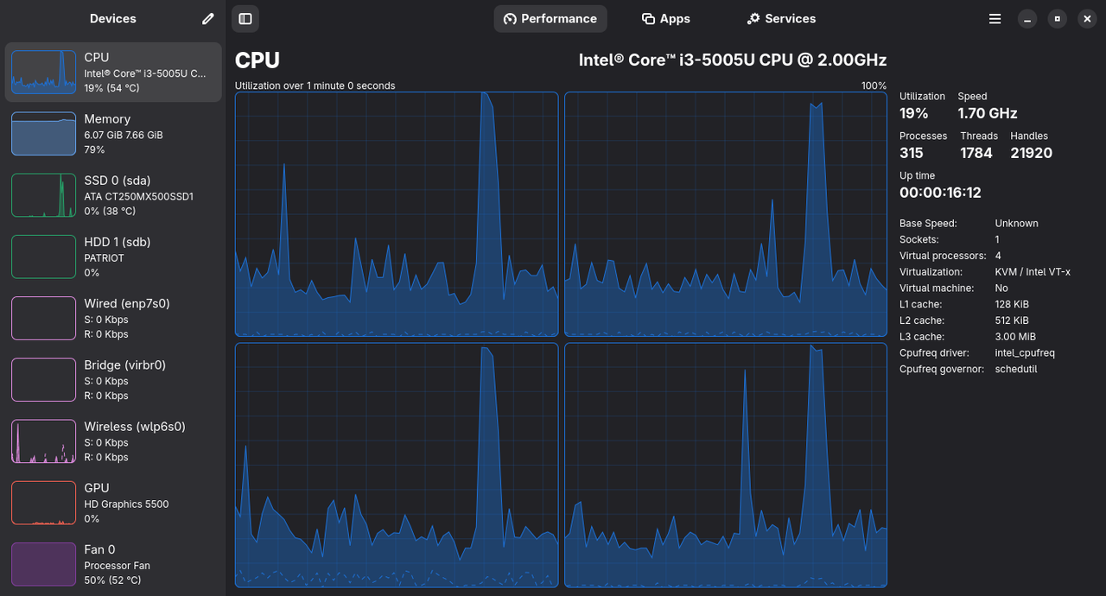Select Wired (enp7s0) network device
This screenshot has height=596, width=1106.
click(x=113, y=318)
